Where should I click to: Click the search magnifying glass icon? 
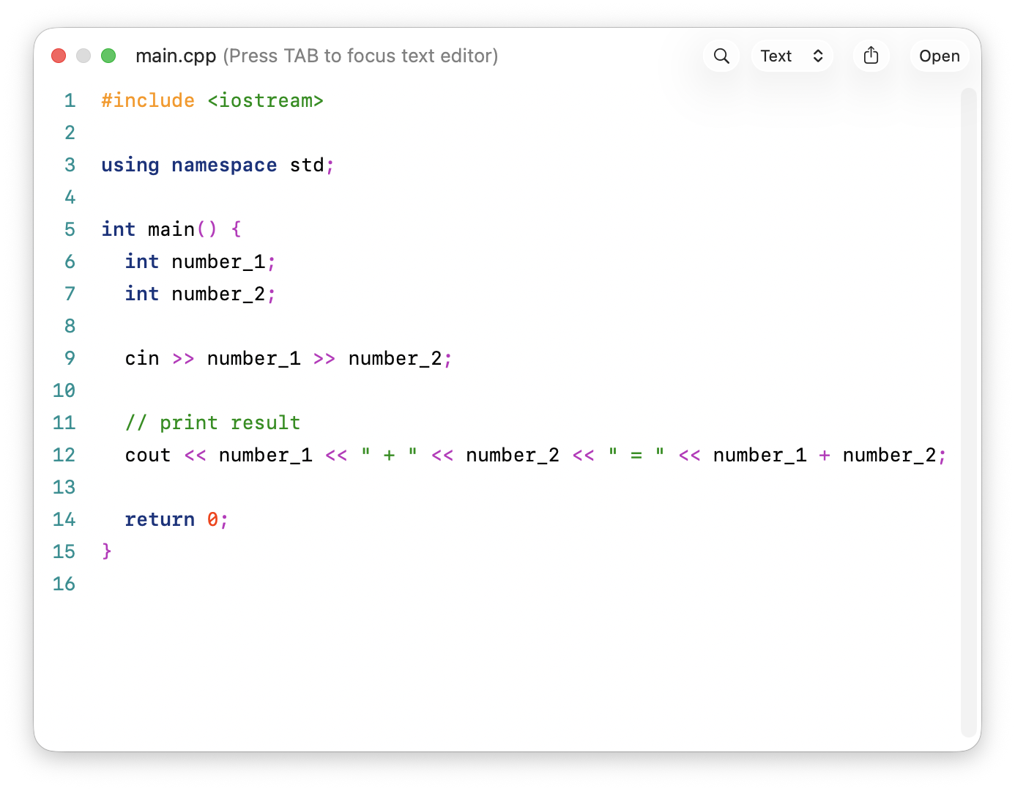click(721, 56)
